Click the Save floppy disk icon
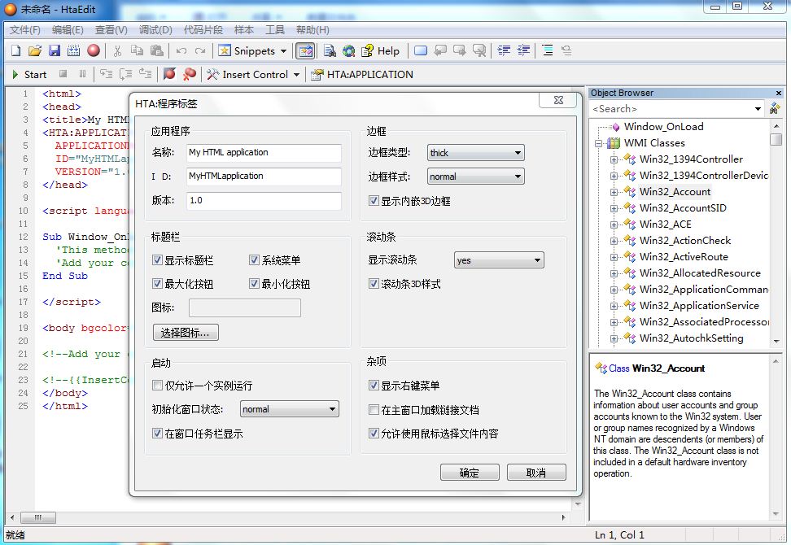The image size is (791, 545). tap(55, 50)
